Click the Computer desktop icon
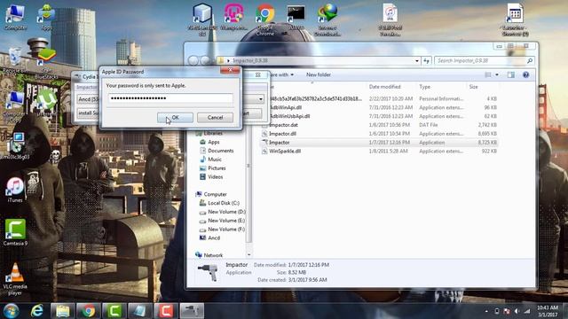The image size is (568, 319). point(15,17)
